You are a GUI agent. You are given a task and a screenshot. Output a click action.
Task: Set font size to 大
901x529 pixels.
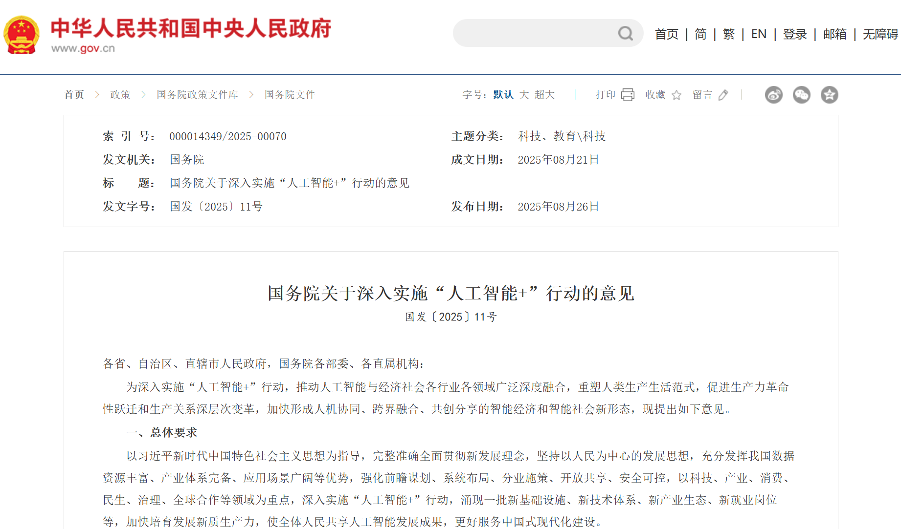[523, 94]
